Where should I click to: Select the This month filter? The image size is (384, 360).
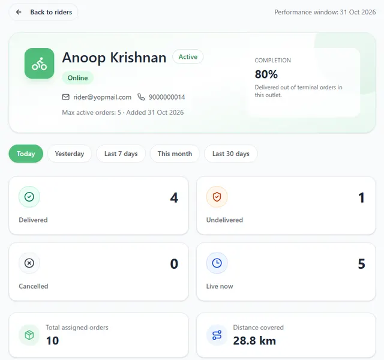coord(175,154)
